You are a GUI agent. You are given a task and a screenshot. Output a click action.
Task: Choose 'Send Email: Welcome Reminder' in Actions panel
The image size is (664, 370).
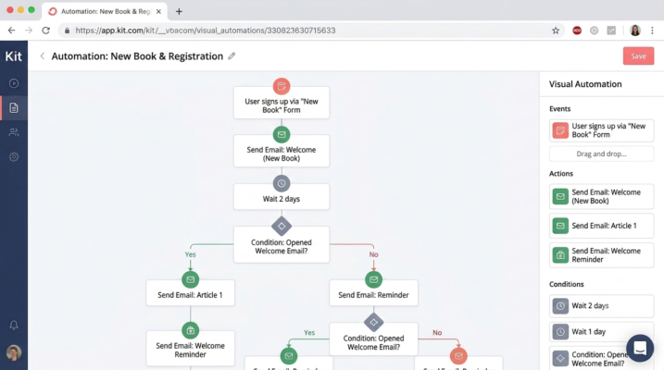coord(601,255)
